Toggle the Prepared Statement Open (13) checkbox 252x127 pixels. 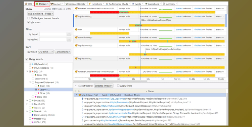coord(36,86)
